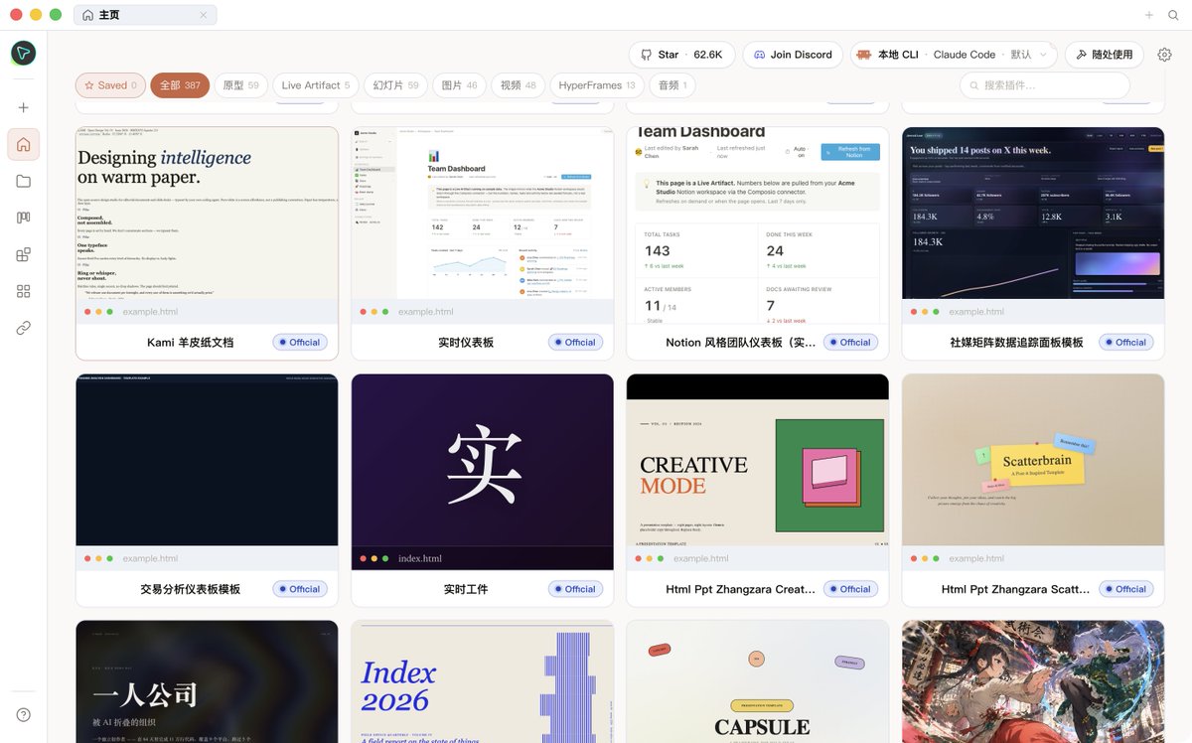Image resolution: width=1192 pixels, height=743 pixels.
Task: Click the app logo in sidebar
Action: point(24,54)
